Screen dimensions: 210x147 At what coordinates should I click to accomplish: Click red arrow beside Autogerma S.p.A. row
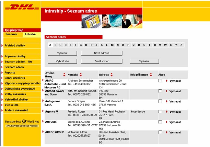[43, 101]
